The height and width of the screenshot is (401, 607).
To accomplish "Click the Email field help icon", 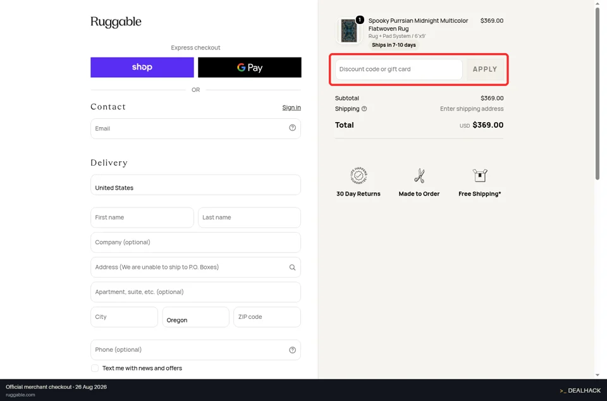I will tap(292, 128).
